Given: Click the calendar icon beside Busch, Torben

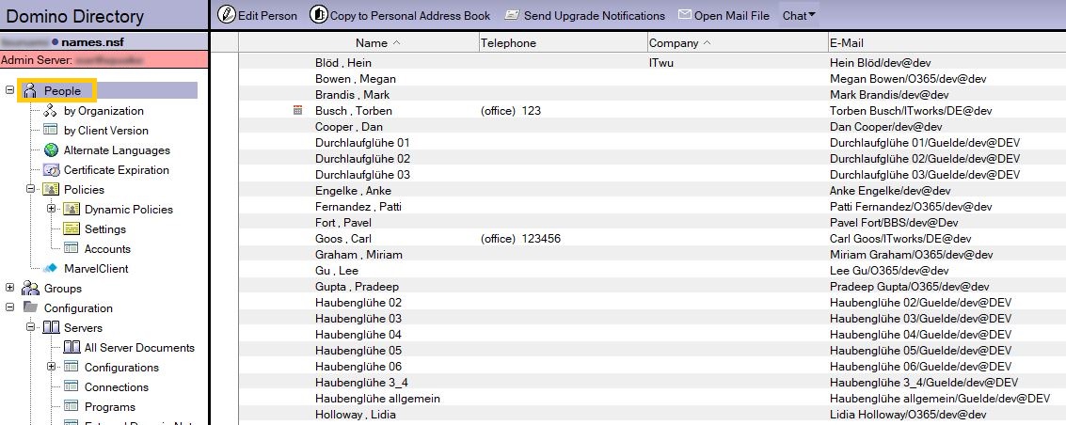Looking at the screenshot, I should (297, 110).
